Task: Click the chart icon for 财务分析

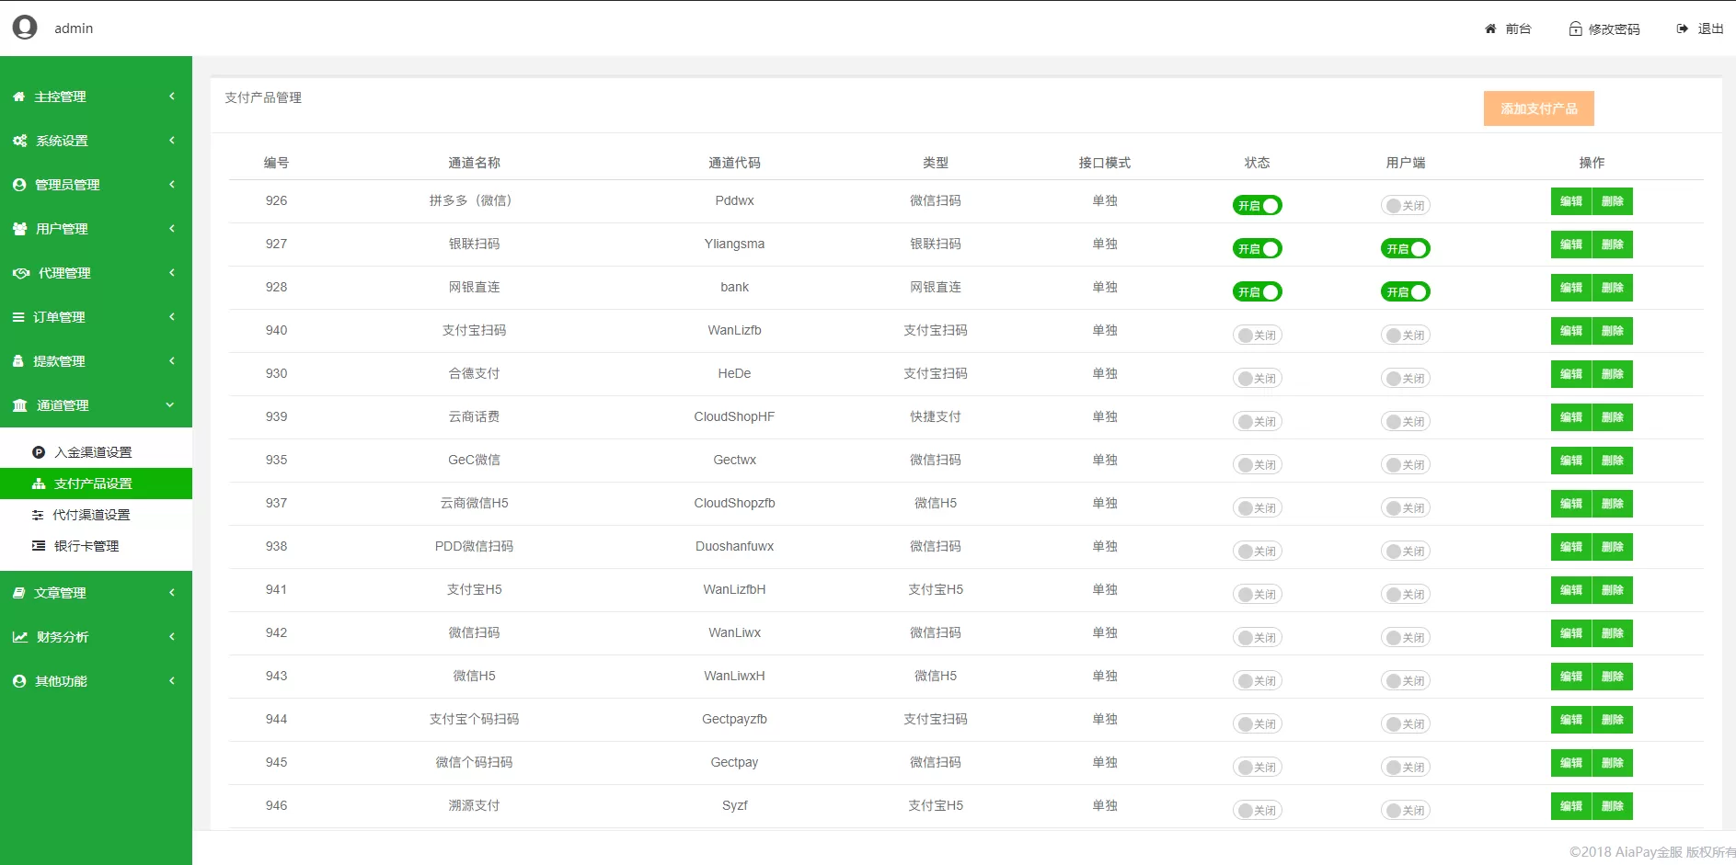Action: pyautogui.click(x=19, y=637)
